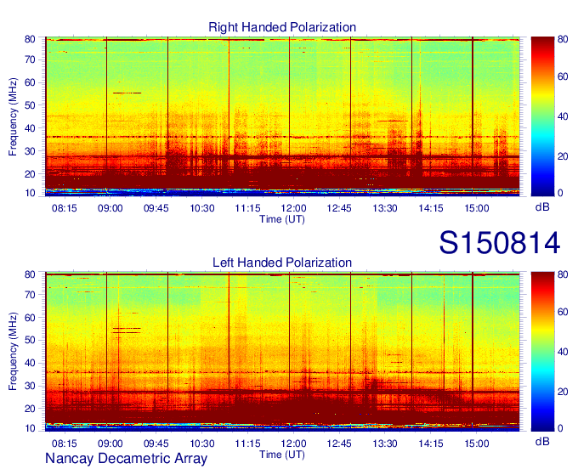Click the Right Handed Polarization spectrogram image
The width and height of the screenshot is (578, 469).
(x=282, y=116)
